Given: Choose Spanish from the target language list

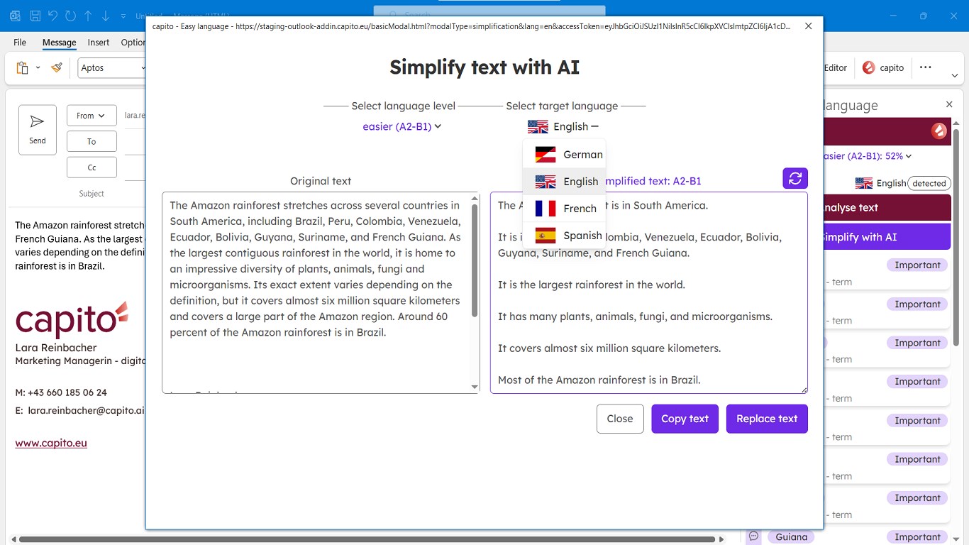Looking at the screenshot, I should (564, 235).
